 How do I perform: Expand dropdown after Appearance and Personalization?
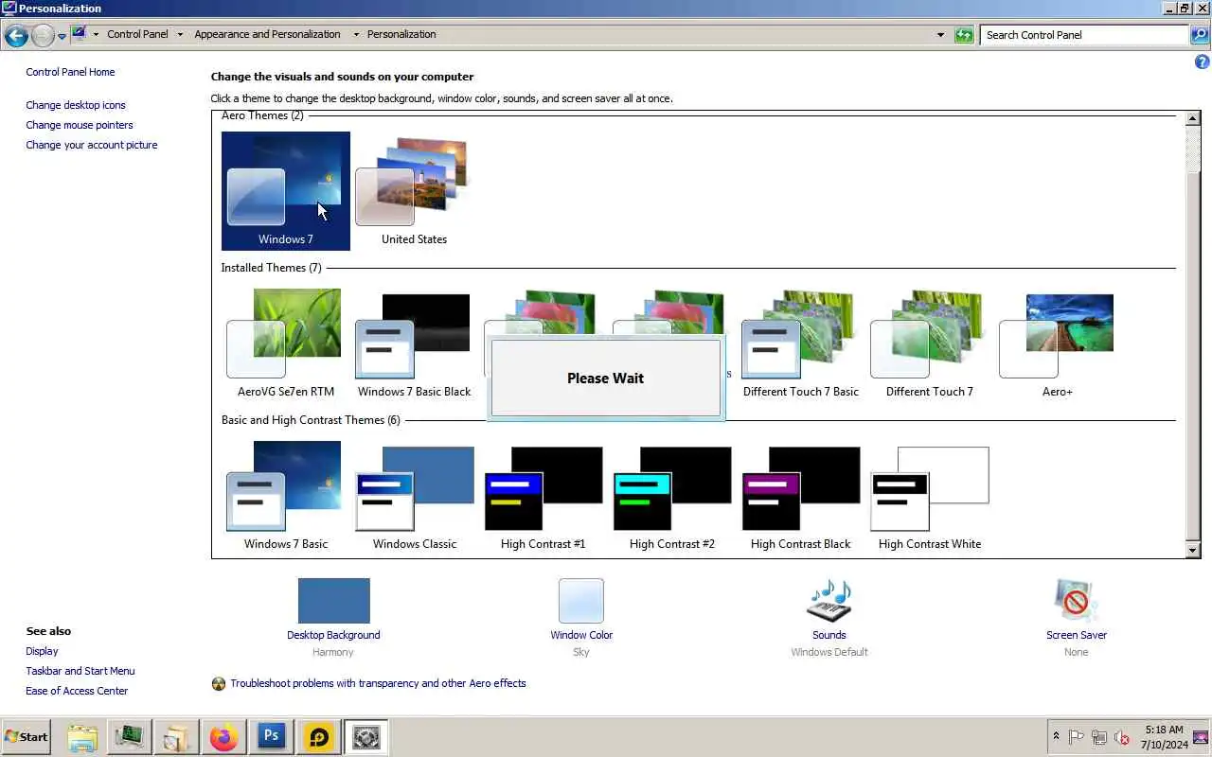point(356,34)
